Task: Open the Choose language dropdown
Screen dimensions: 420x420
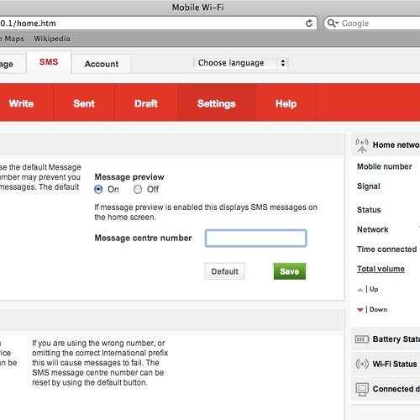Action: (241, 63)
